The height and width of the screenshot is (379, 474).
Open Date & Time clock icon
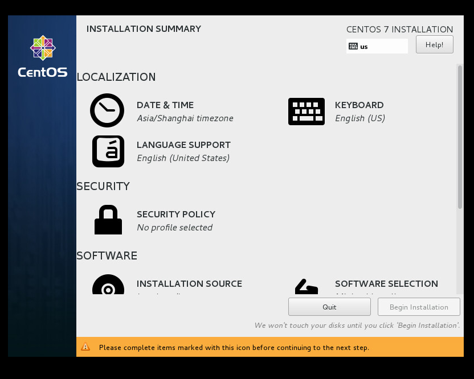[107, 110]
